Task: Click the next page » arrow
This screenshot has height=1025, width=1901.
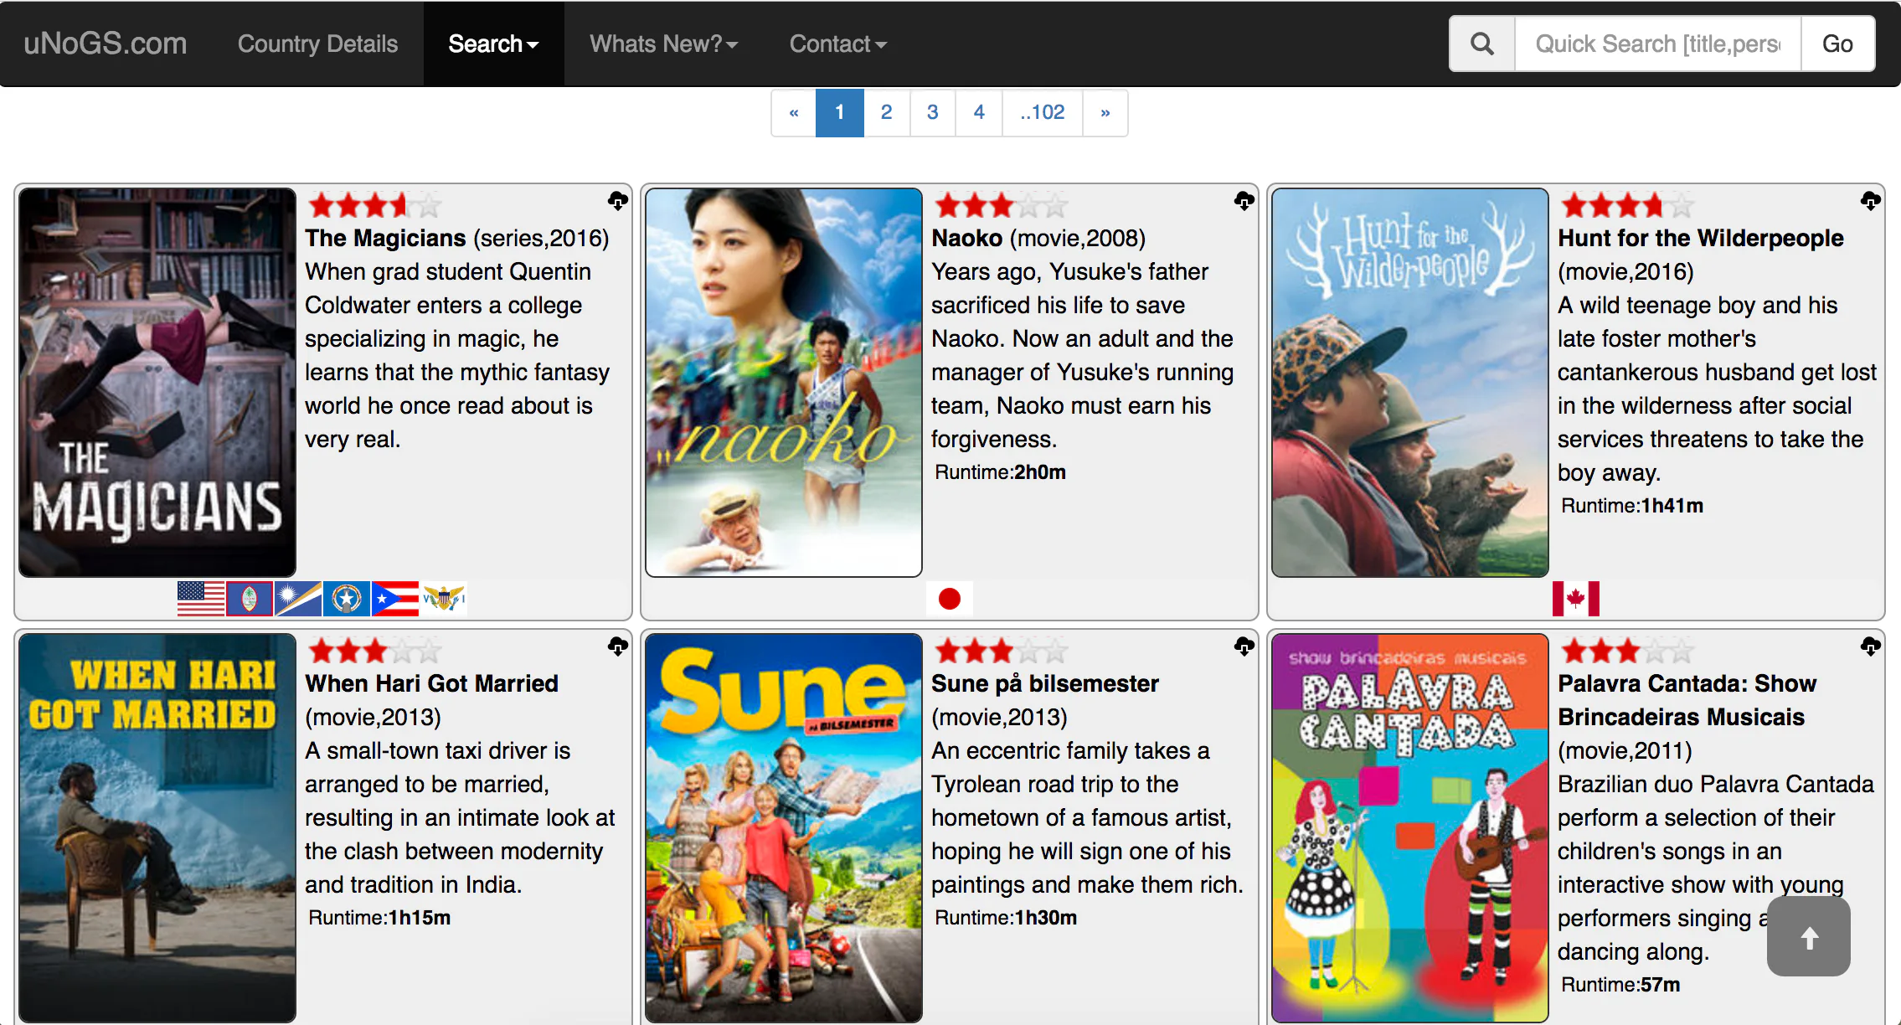Action: point(1105,112)
